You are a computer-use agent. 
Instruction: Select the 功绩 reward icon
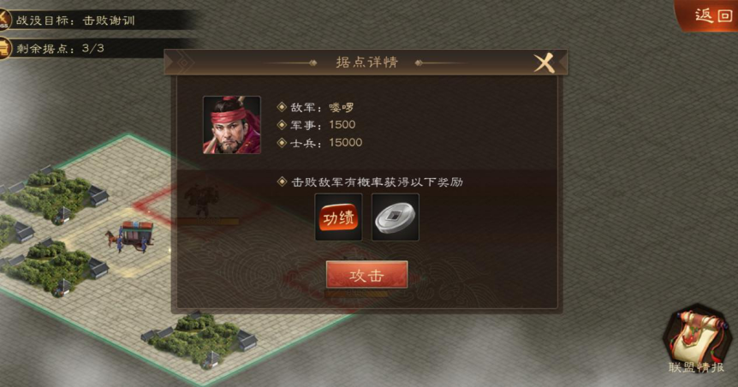click(338, 217)
